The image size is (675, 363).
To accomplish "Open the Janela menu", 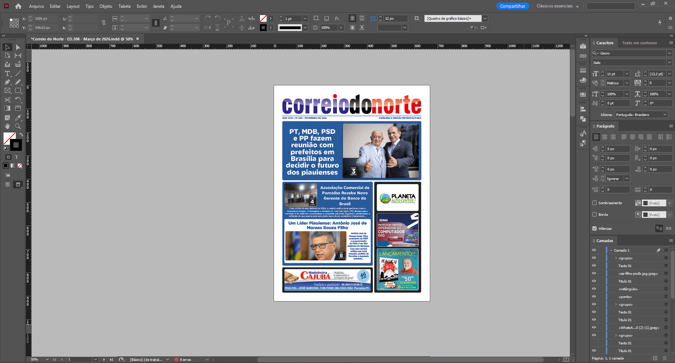I will pyautogui.click(x=159, y=6).
